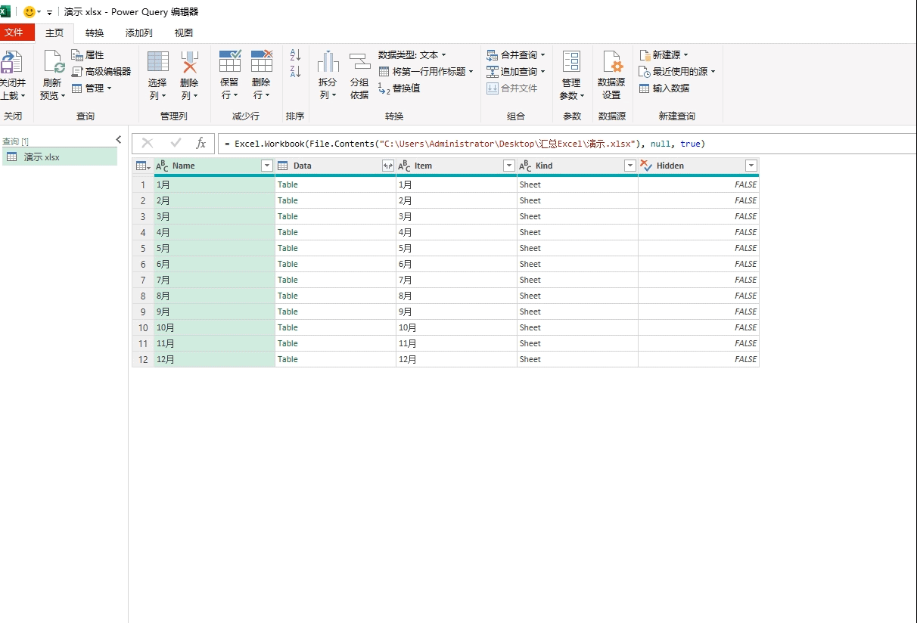Open the Recent Sources (最近使用的源) dropdown
Image resolution: width=917 pixels, height=623 pixels.
click(x=677, y=72)
